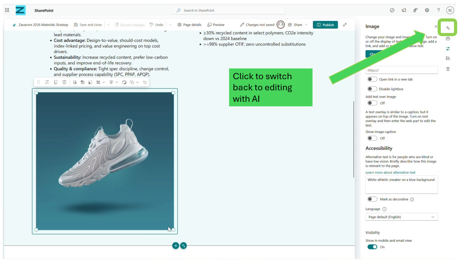Click the settings gear in the header
This screenshot has height=262, width=462.
click(427, 10)
